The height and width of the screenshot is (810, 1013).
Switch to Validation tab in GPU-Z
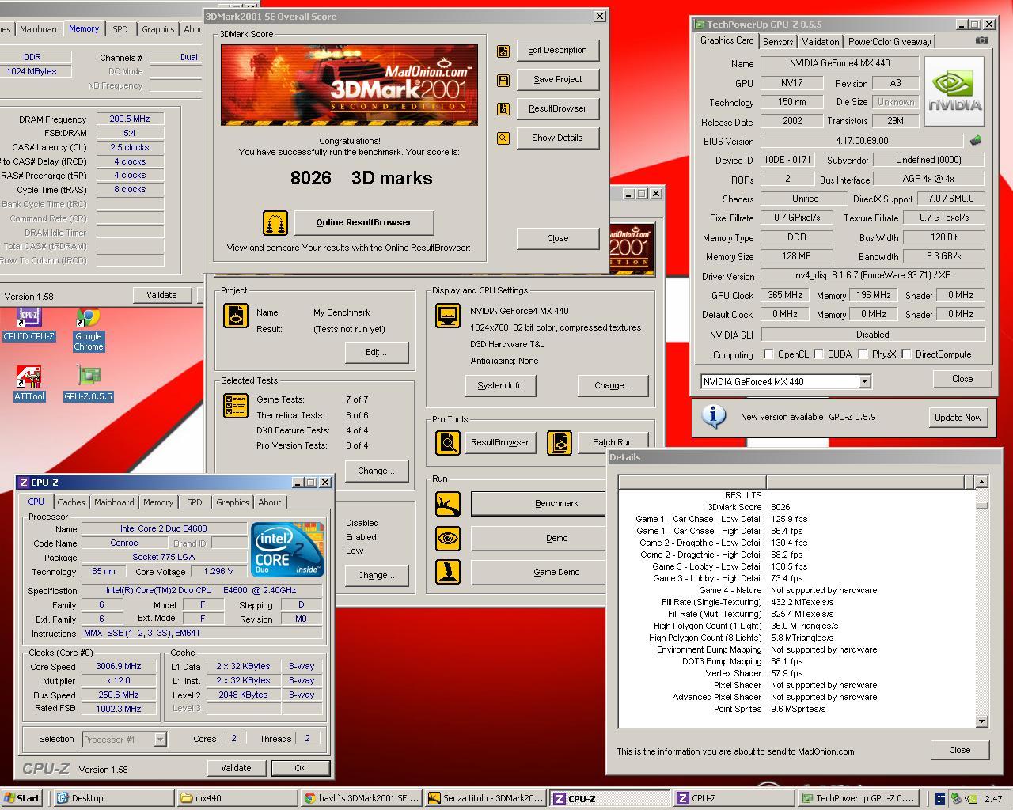pos(820,42)
